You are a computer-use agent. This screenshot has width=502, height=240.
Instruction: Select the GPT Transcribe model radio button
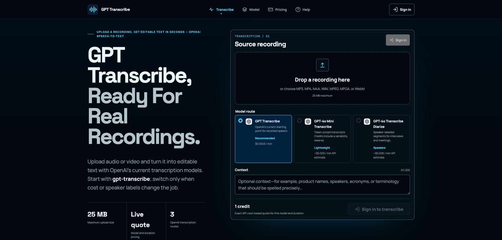point(240,121)
